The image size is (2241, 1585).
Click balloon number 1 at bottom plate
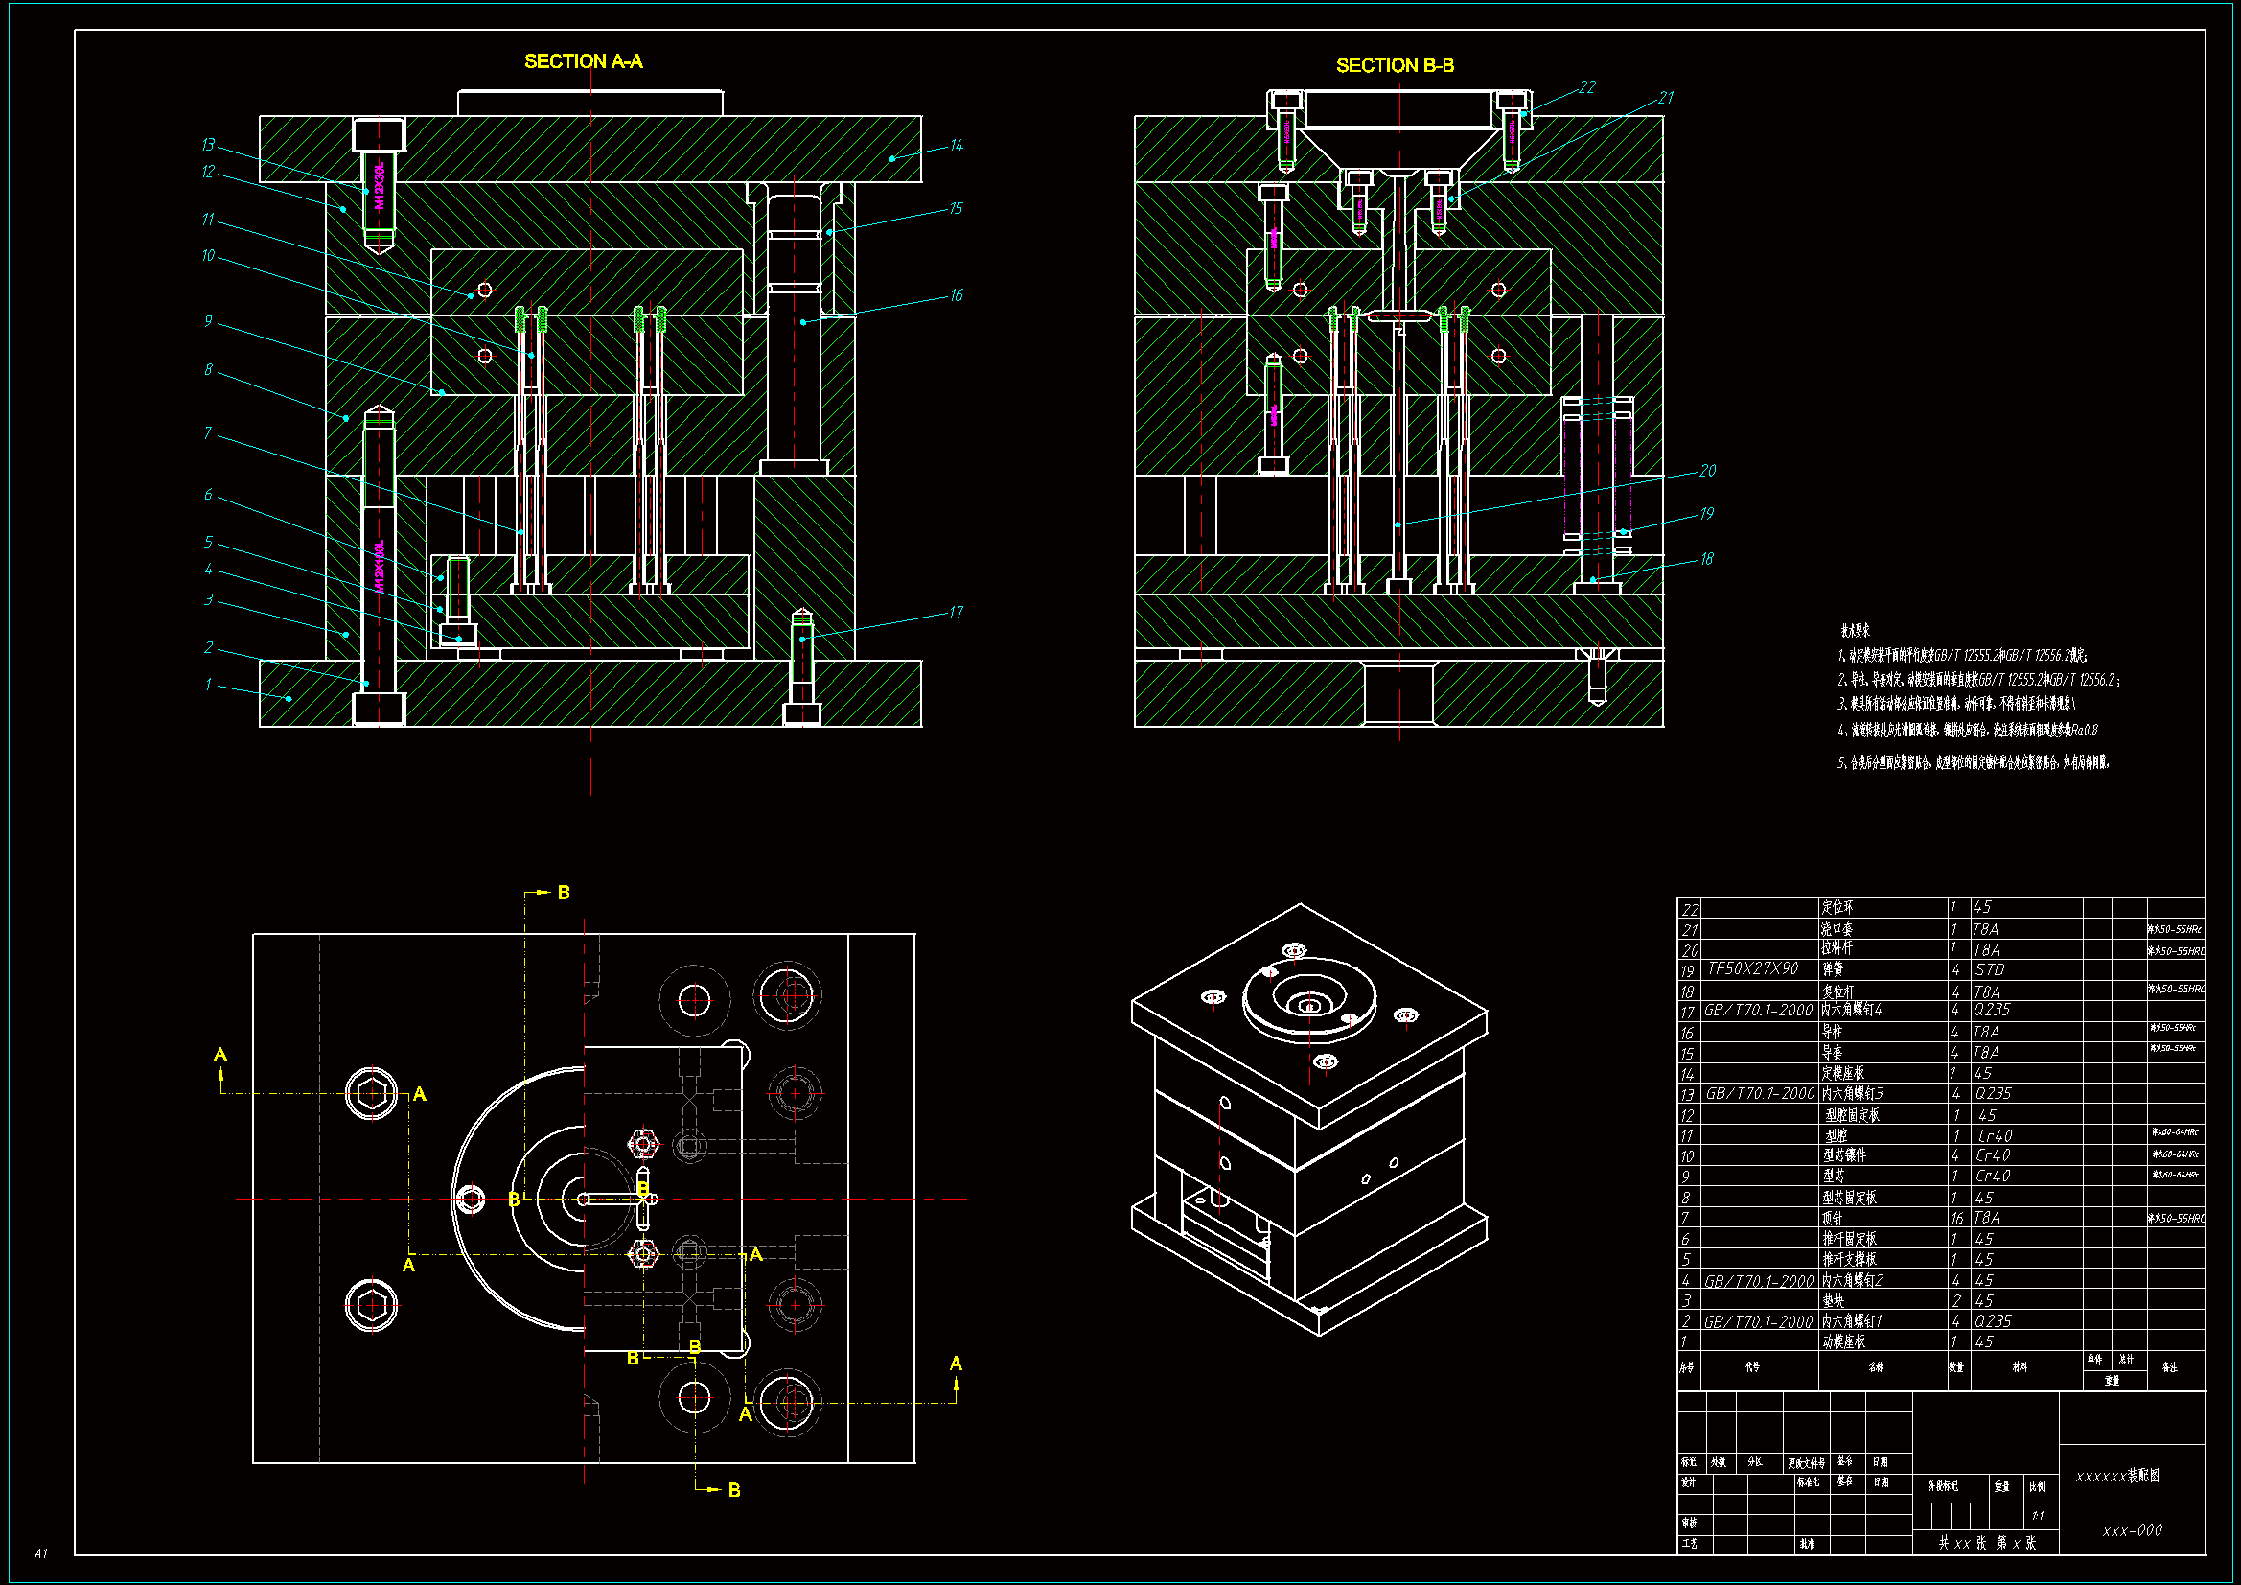[208, 685]
